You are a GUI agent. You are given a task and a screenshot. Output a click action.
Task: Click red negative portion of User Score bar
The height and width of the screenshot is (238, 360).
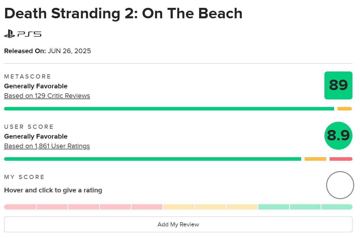tap(341, 159)
